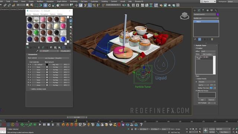Click the Phoenix FD stop simulation icon
The width and height of the screenshot is (238, 134).
(x=48, y=125)
